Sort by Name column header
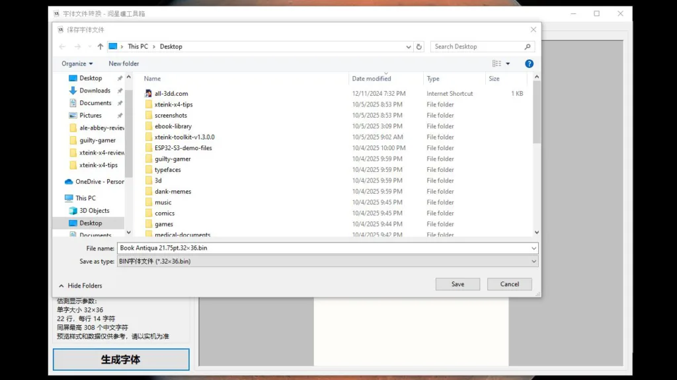The width and height of the screenshot is (677, 380). coord(153,79)
